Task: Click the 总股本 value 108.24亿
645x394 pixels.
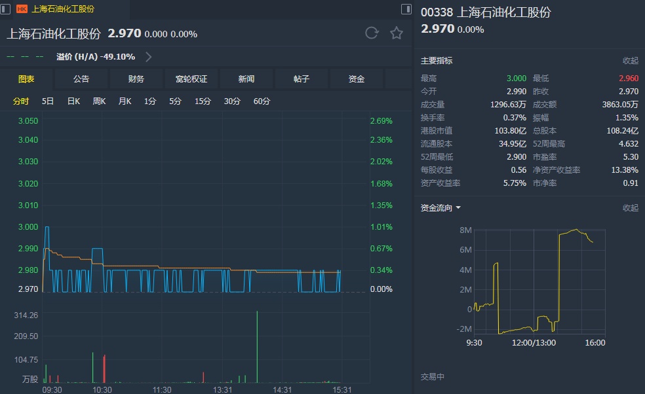Action: pyautogui.click(x=623, y=131)
